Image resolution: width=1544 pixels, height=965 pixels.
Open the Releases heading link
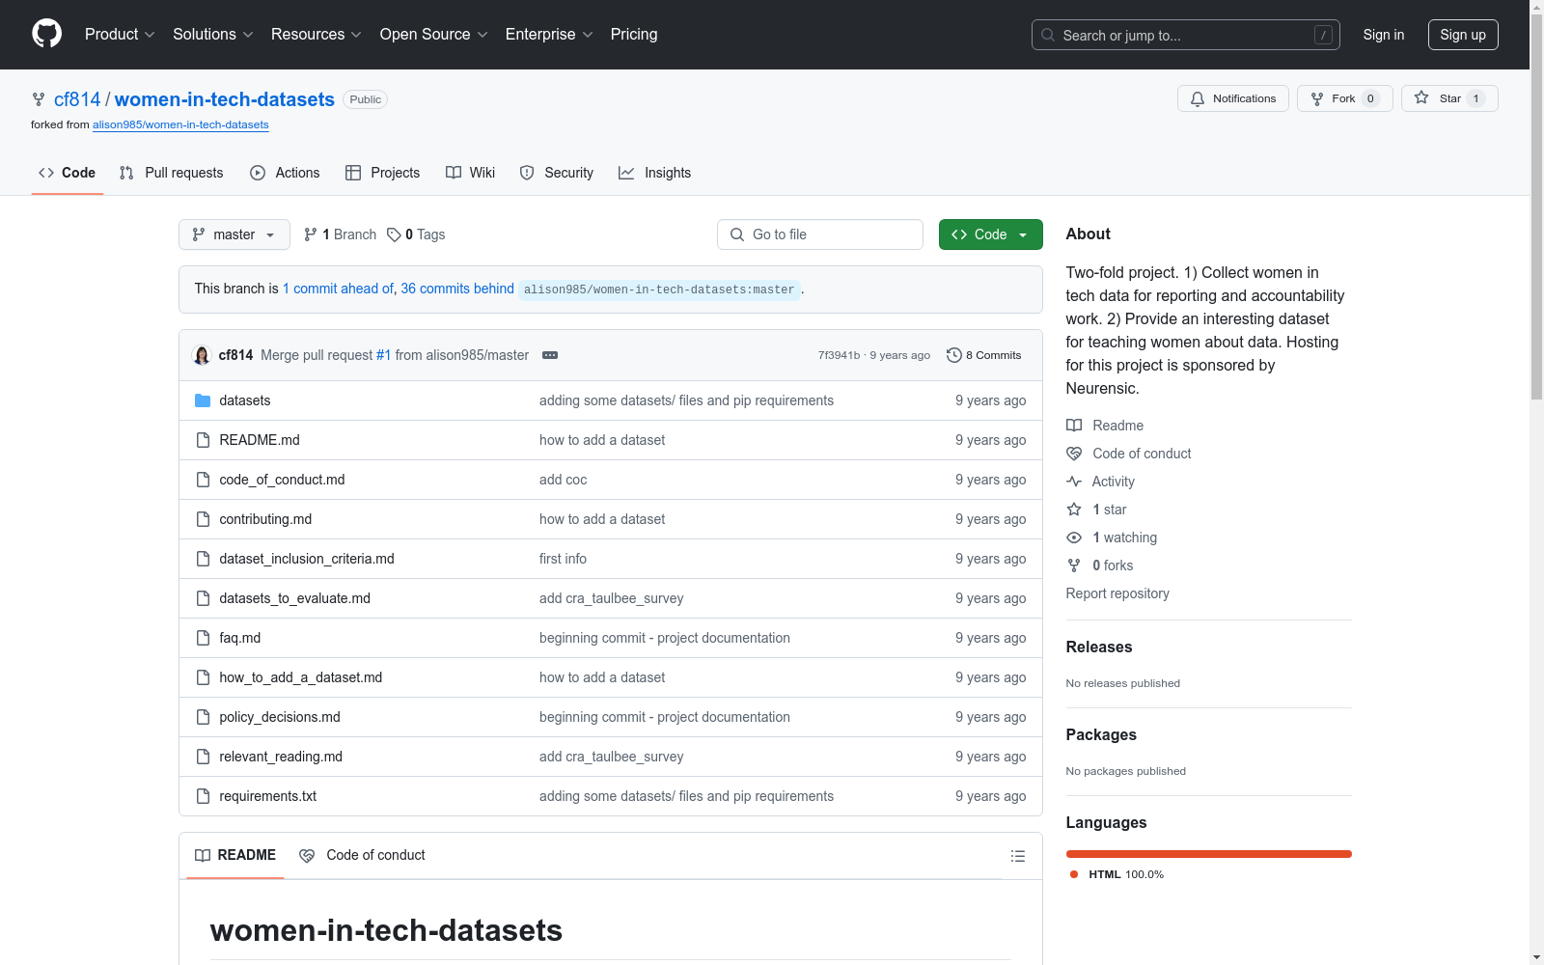[x=1099, y=647]
